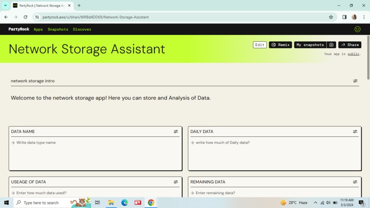
Task: Open the browser side panel icon
Action: coord(344,17)
